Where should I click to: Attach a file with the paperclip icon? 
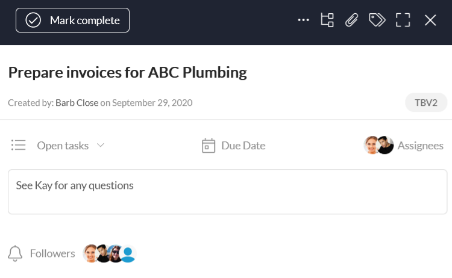coord(351,20)
